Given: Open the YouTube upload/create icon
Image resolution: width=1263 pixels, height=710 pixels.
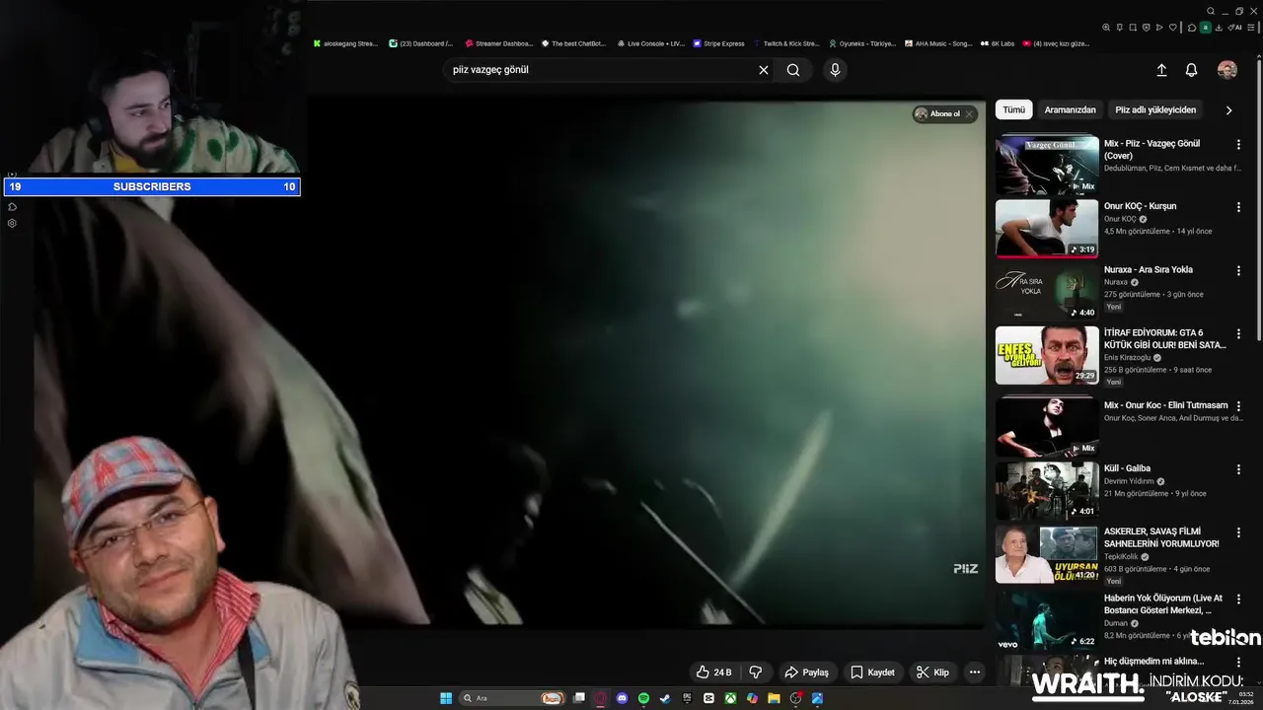Looking at the screenshot, I should [x=1161, y=70].
